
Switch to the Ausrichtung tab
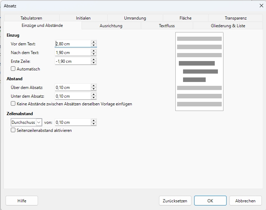pos(111,26)
